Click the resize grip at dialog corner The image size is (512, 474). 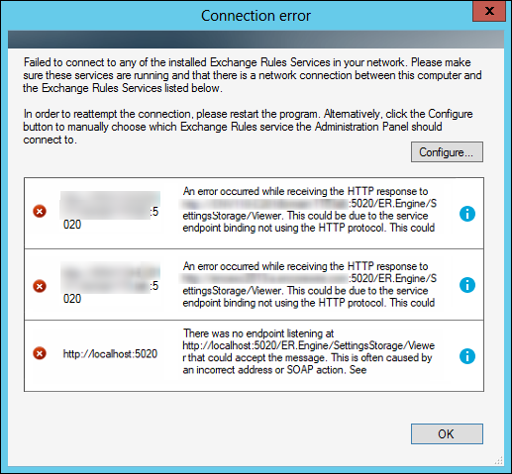click(x=499, y=460)
